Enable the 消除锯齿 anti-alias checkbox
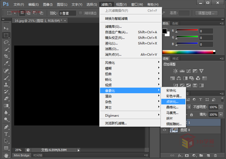 click(x=80, y=13)
